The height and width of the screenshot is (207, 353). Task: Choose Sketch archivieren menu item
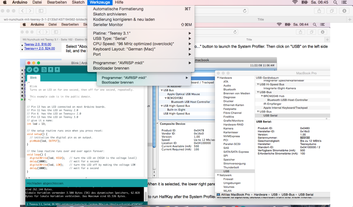(x=141, y=14)
